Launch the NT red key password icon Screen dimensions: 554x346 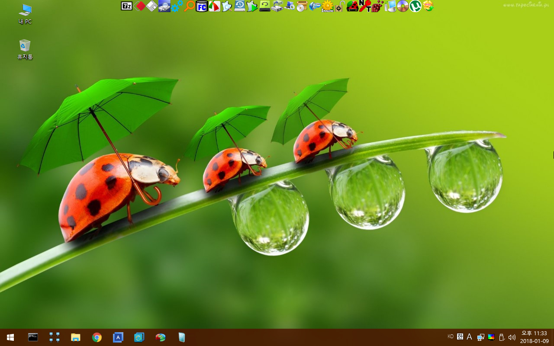coord(365,6)
